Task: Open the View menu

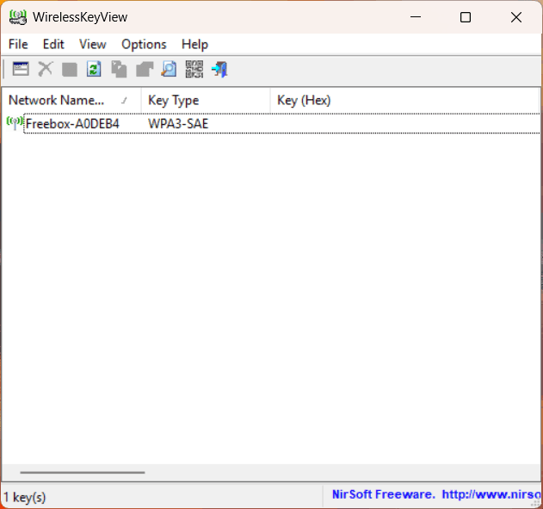Action: pyautogui.click(x=93, y=44)
